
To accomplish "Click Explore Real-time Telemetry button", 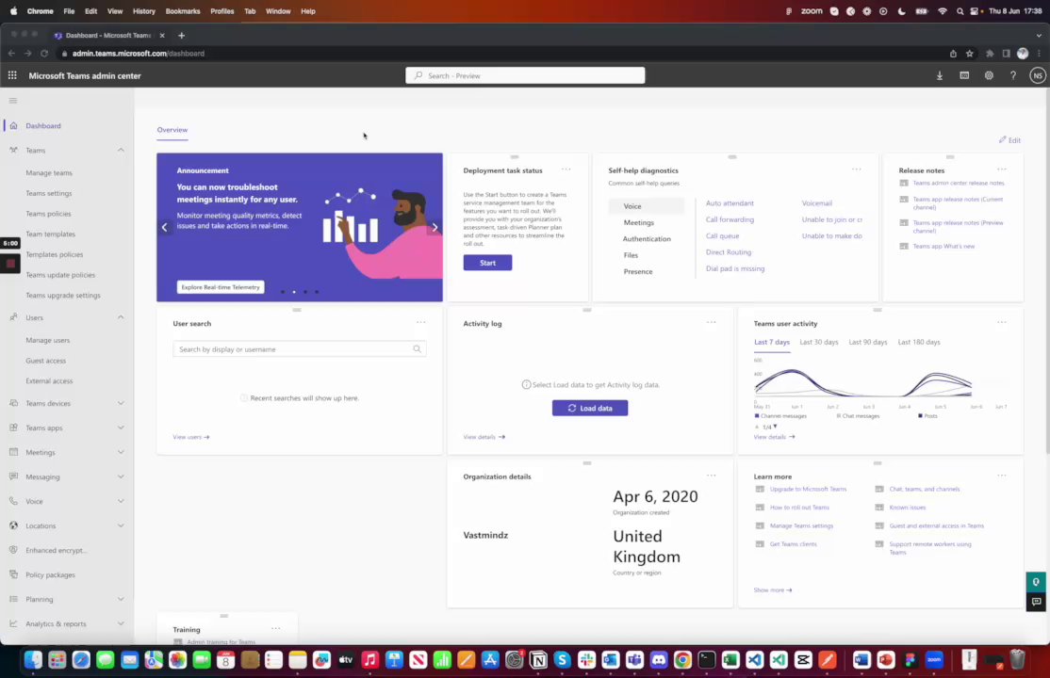I will coord(221,287).
